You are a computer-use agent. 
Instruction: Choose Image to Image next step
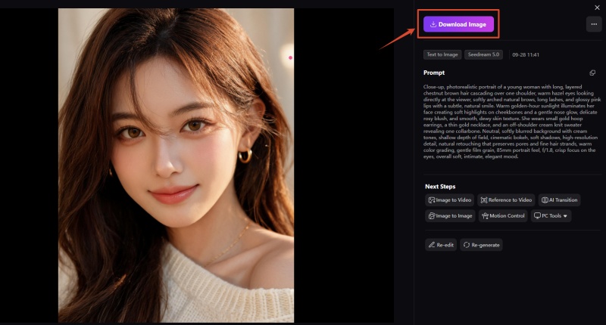click(450, 216)
